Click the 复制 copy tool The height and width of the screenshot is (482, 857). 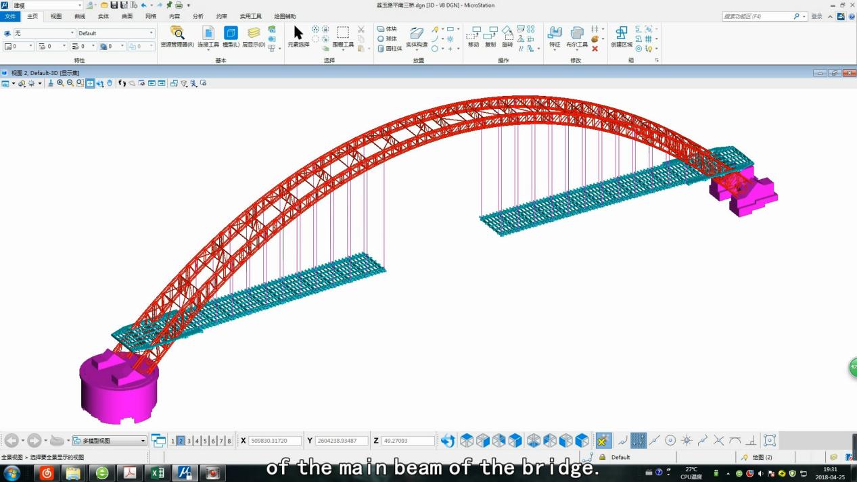click(x=490, y=37)
